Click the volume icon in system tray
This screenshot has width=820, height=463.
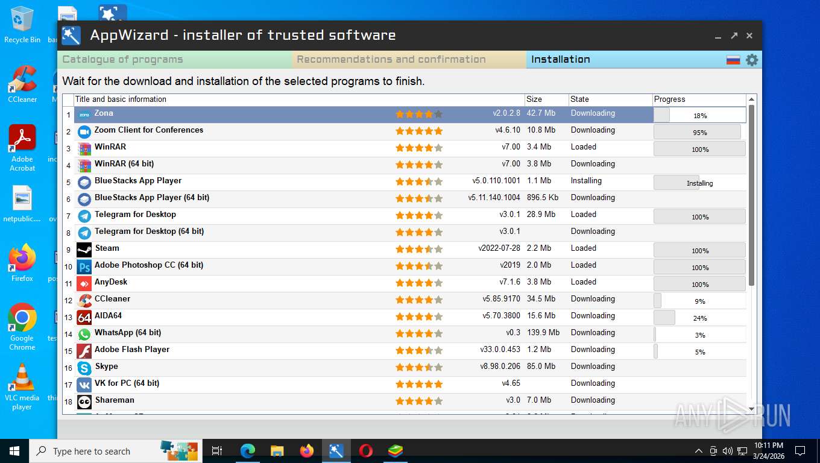click(727, 451)
